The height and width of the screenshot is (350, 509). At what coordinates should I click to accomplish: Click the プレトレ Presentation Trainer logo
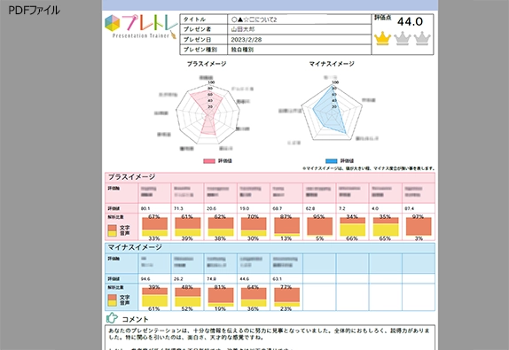click(141, 27)
